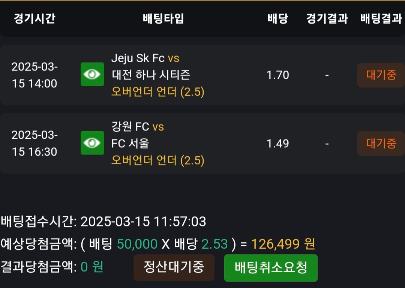Screen dimensions: 405x288
Task: Click the FC 서울 team name
Action: [x=130, y=144]
